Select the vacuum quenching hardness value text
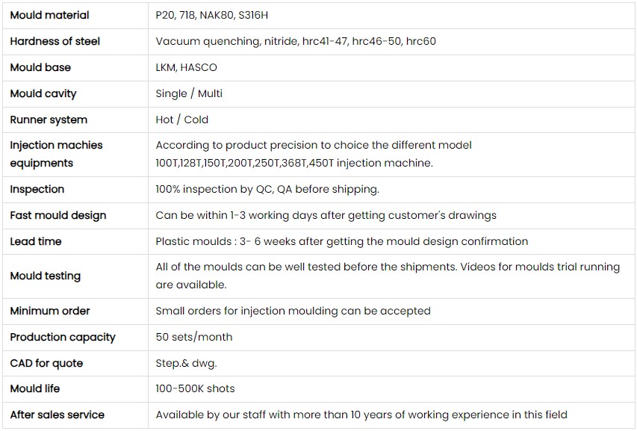 296,41
